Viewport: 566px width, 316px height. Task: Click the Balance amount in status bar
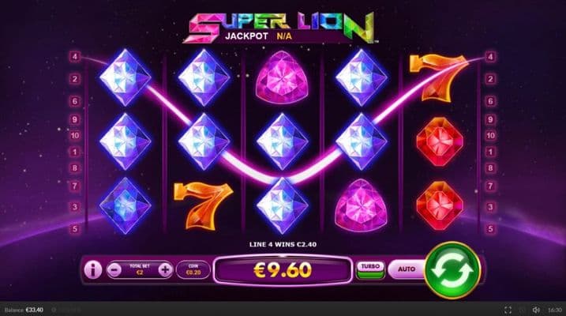point(34,310)
